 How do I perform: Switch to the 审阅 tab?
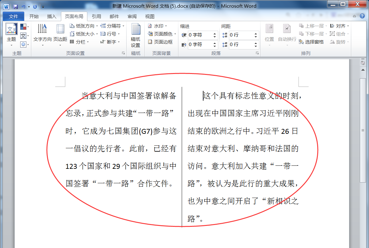click(x=132, y=16)
